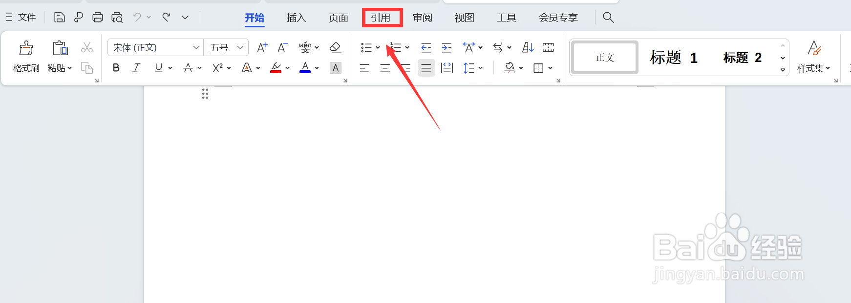Viewport: 851px width, 303px height.
Task: Toggle character shading A button
Action: point(336,68)
